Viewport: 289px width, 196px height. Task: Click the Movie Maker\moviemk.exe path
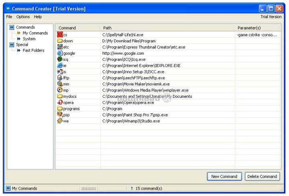point(136,84)
